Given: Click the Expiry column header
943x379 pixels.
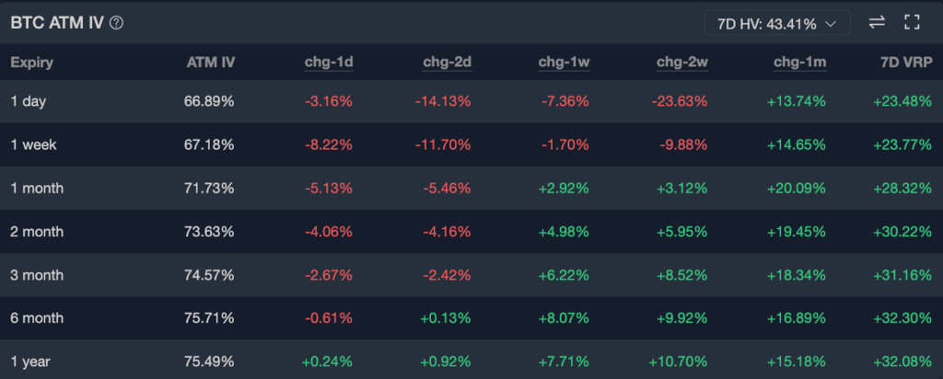Looking at the screenshot, I should 31,63.
